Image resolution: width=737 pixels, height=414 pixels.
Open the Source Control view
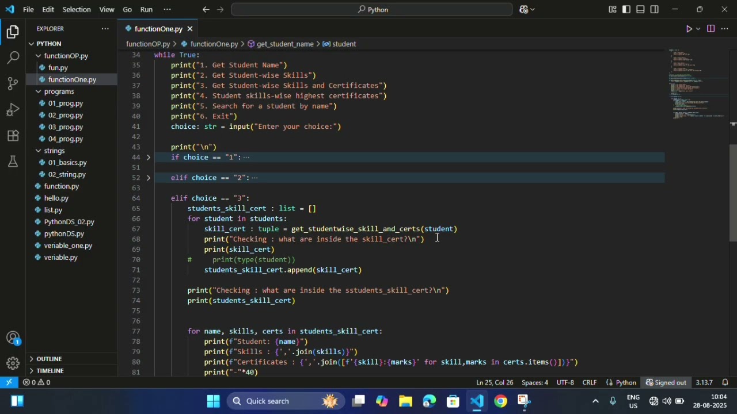pyautogui.click(x=13, y=84)
